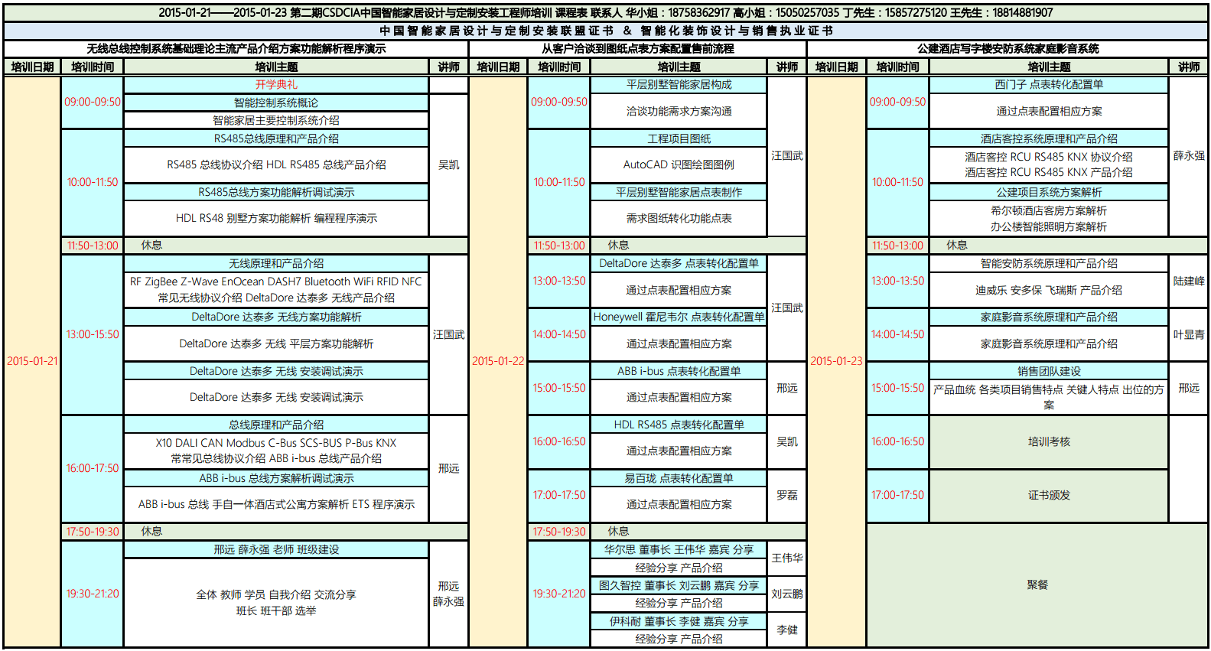Screen dimensions: 1211x651
Task: Click the 2015-01-23 date cell
Action: (x=836, y=361)
